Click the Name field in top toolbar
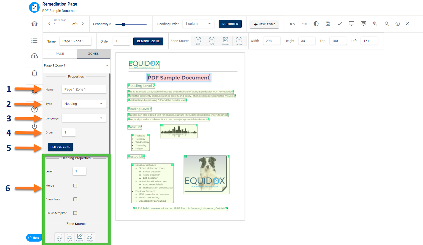 [x=76, y=41]
